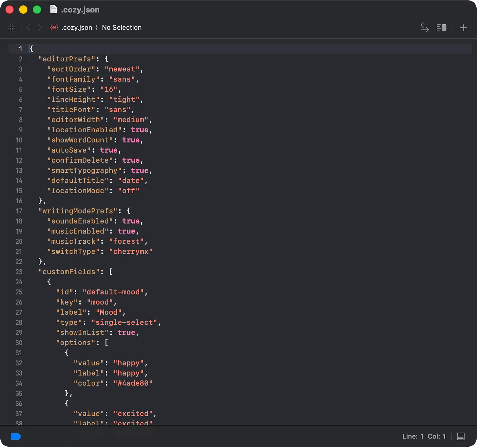Click the "newest" value

click(x=122, y=69)
